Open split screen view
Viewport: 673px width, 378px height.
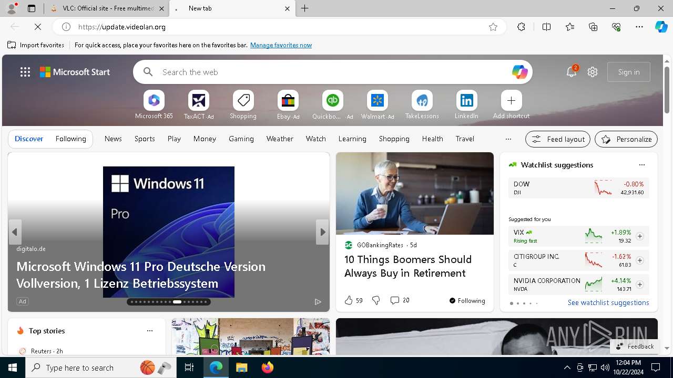pos(546,27)
